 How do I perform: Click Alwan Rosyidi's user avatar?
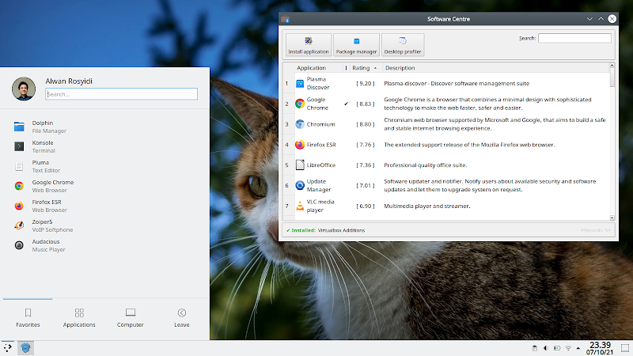(24, 89)
